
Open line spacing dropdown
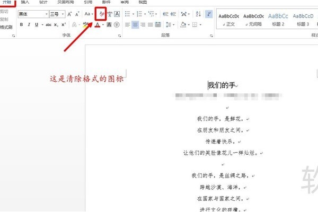(170, 25)
